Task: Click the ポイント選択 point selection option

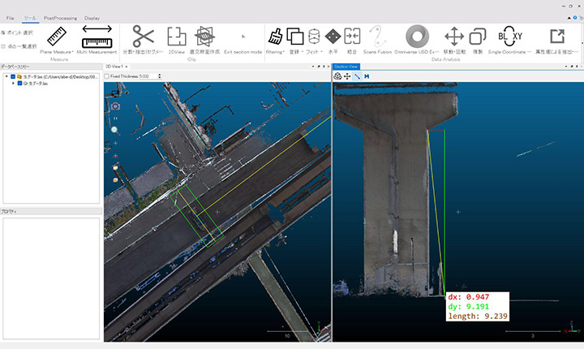Action: click(17, 32)
